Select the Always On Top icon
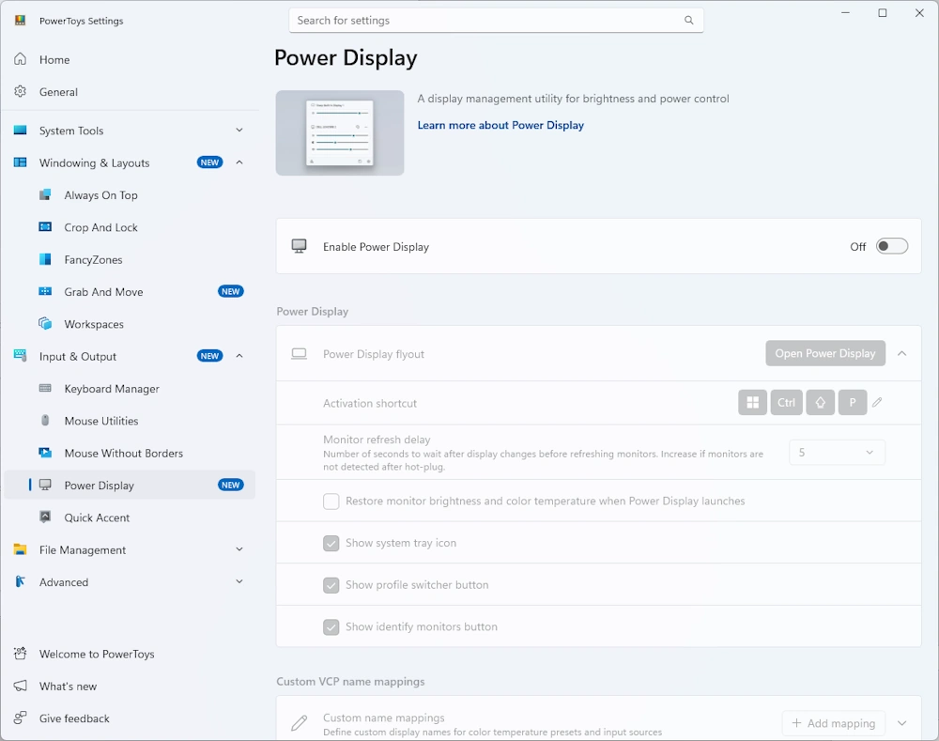Image resolution: width=939 pixels, height=741 pixels. (x=45, y=195)
